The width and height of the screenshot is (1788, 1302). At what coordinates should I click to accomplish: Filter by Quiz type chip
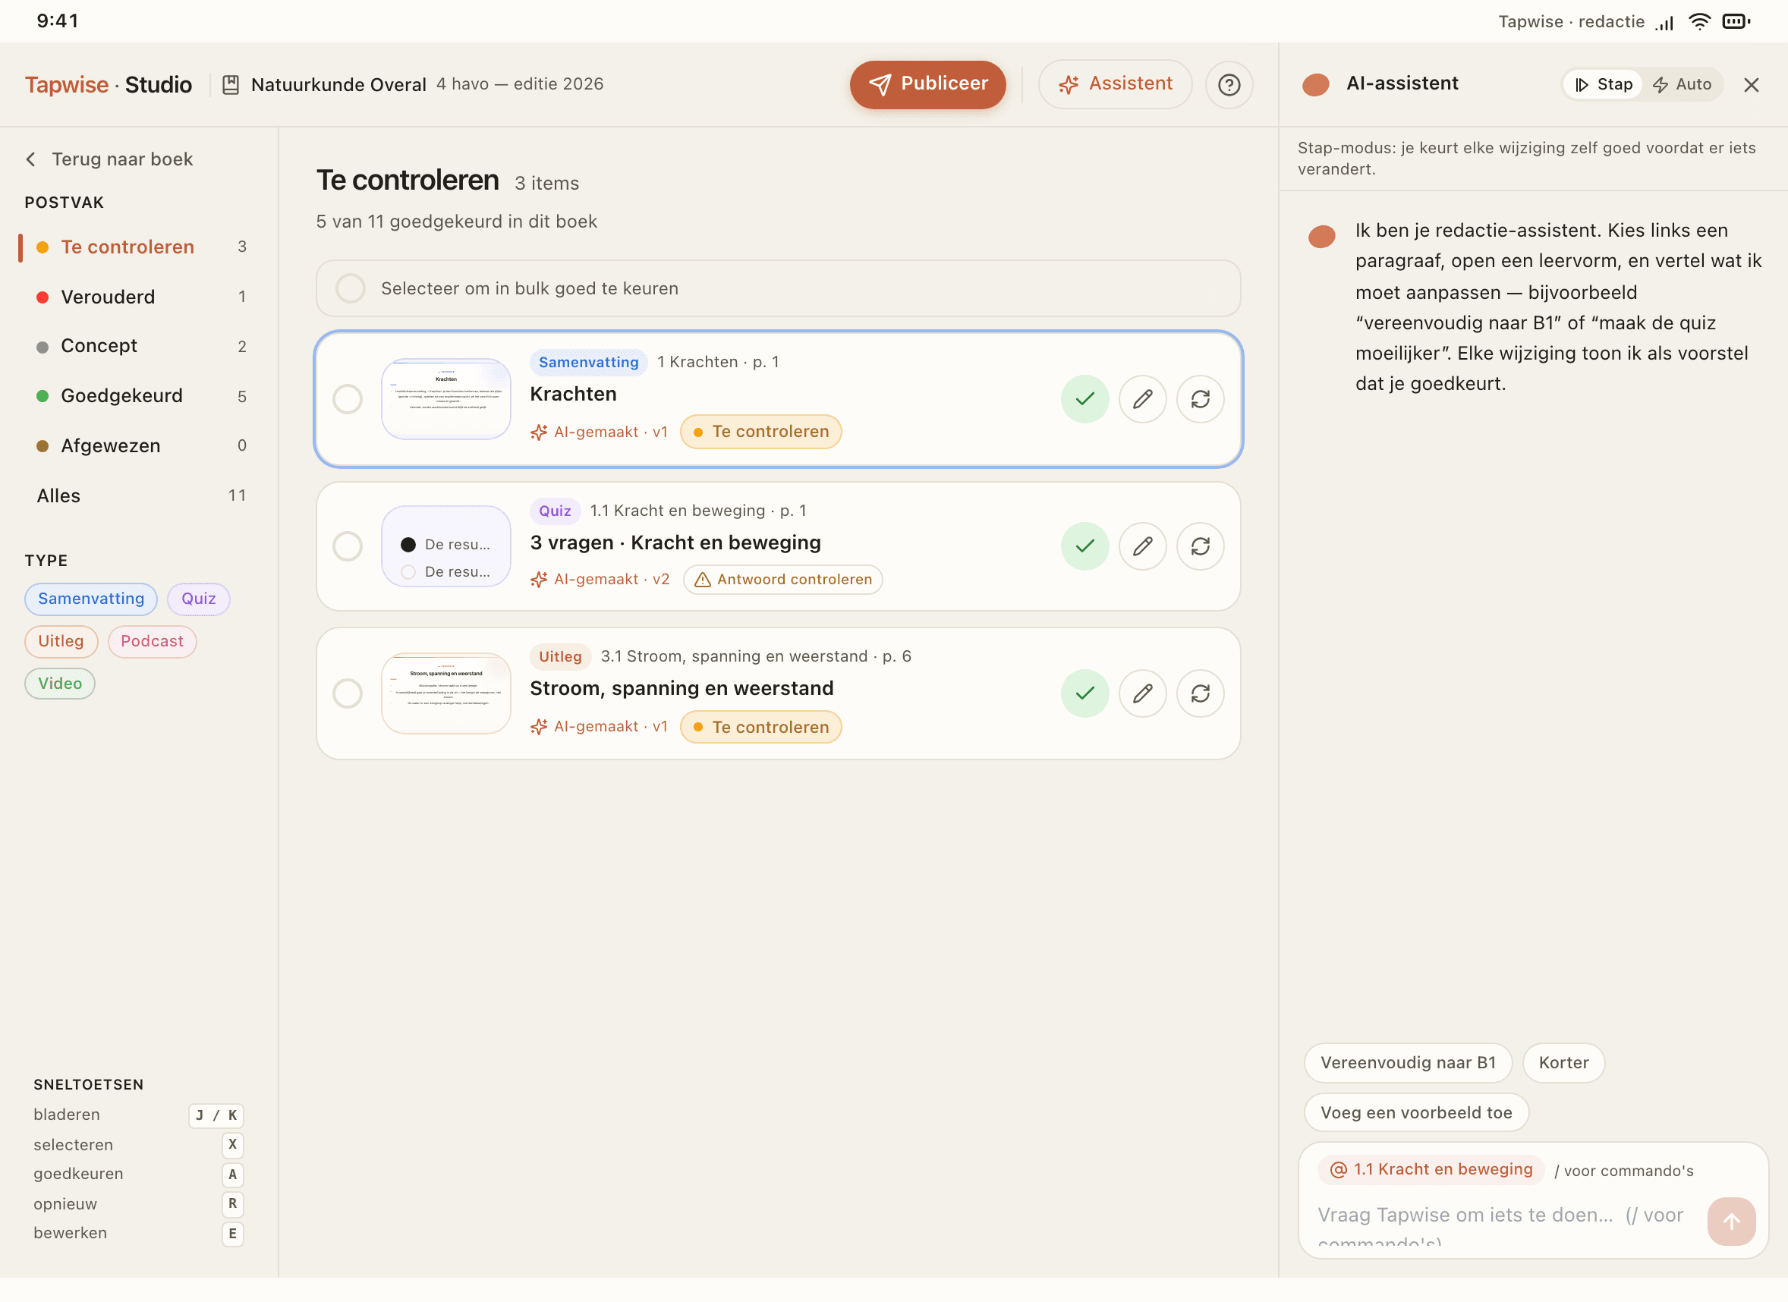199,598
